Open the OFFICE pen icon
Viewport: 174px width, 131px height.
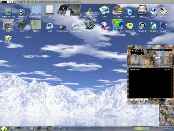click(x=163, y=12)
